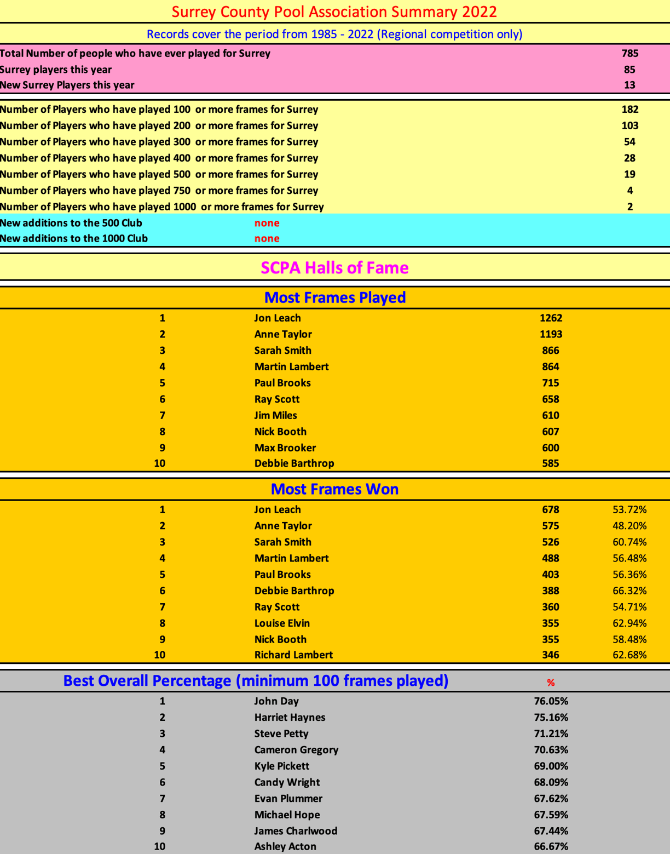
Task: Select the count 28 for 400+ frames
Action: pos(629,158)
